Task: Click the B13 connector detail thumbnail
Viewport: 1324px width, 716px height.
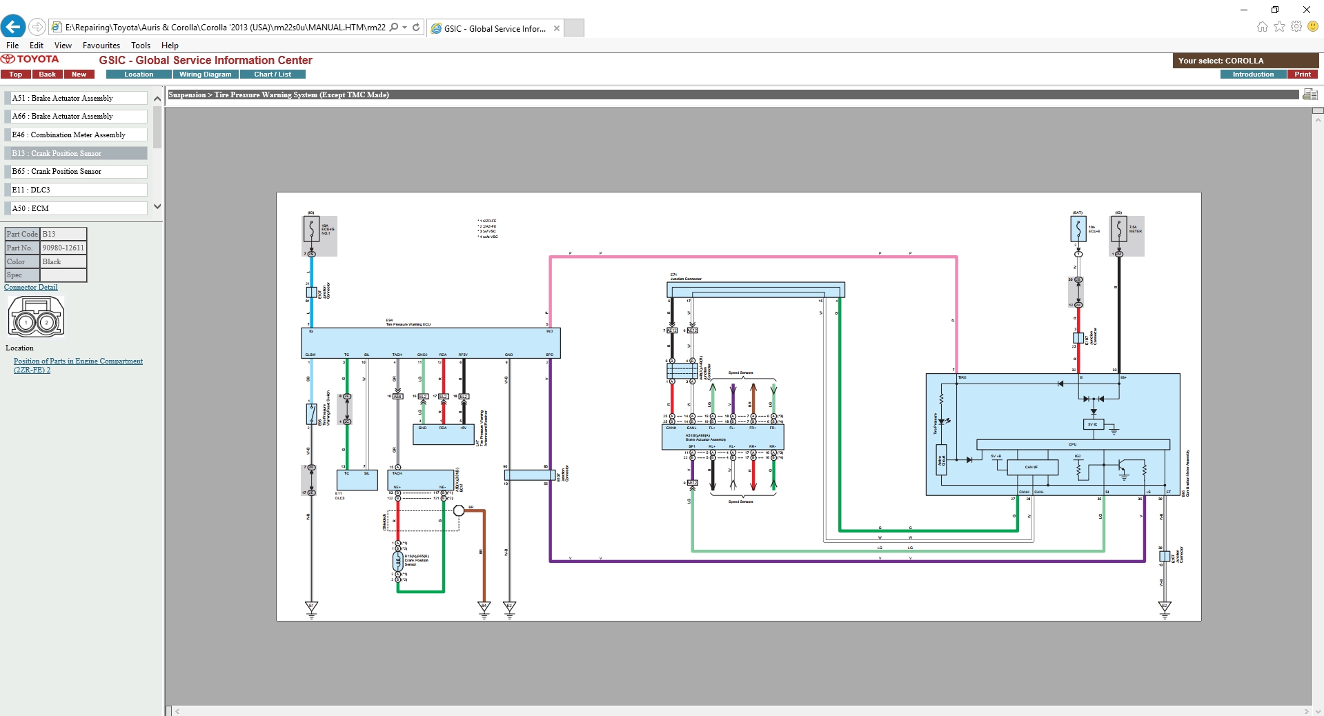Action: coord(36,317)
